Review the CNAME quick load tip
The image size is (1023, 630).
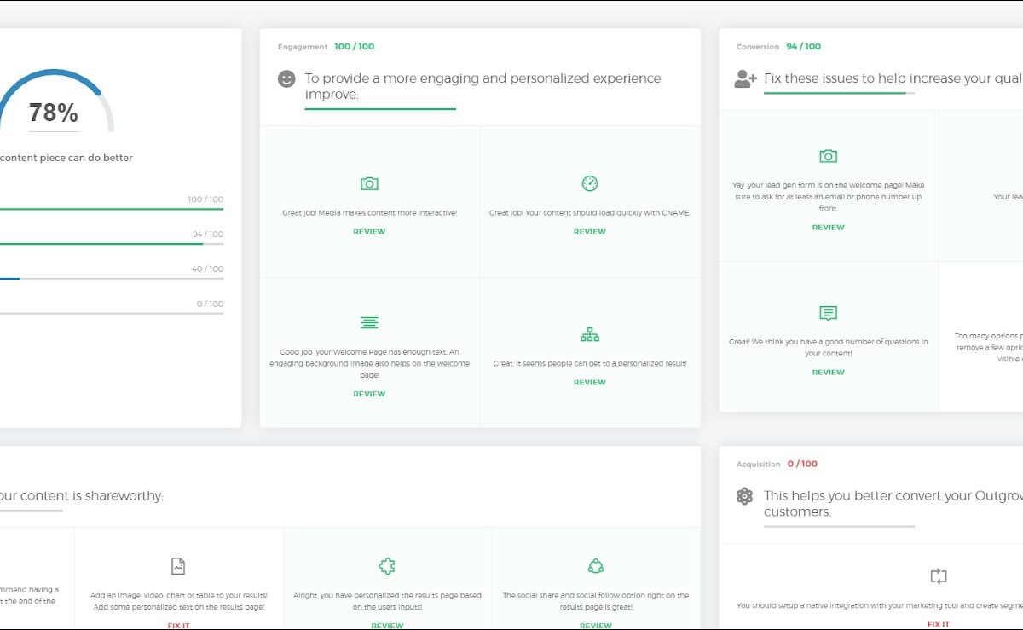[x=590, y=232]
